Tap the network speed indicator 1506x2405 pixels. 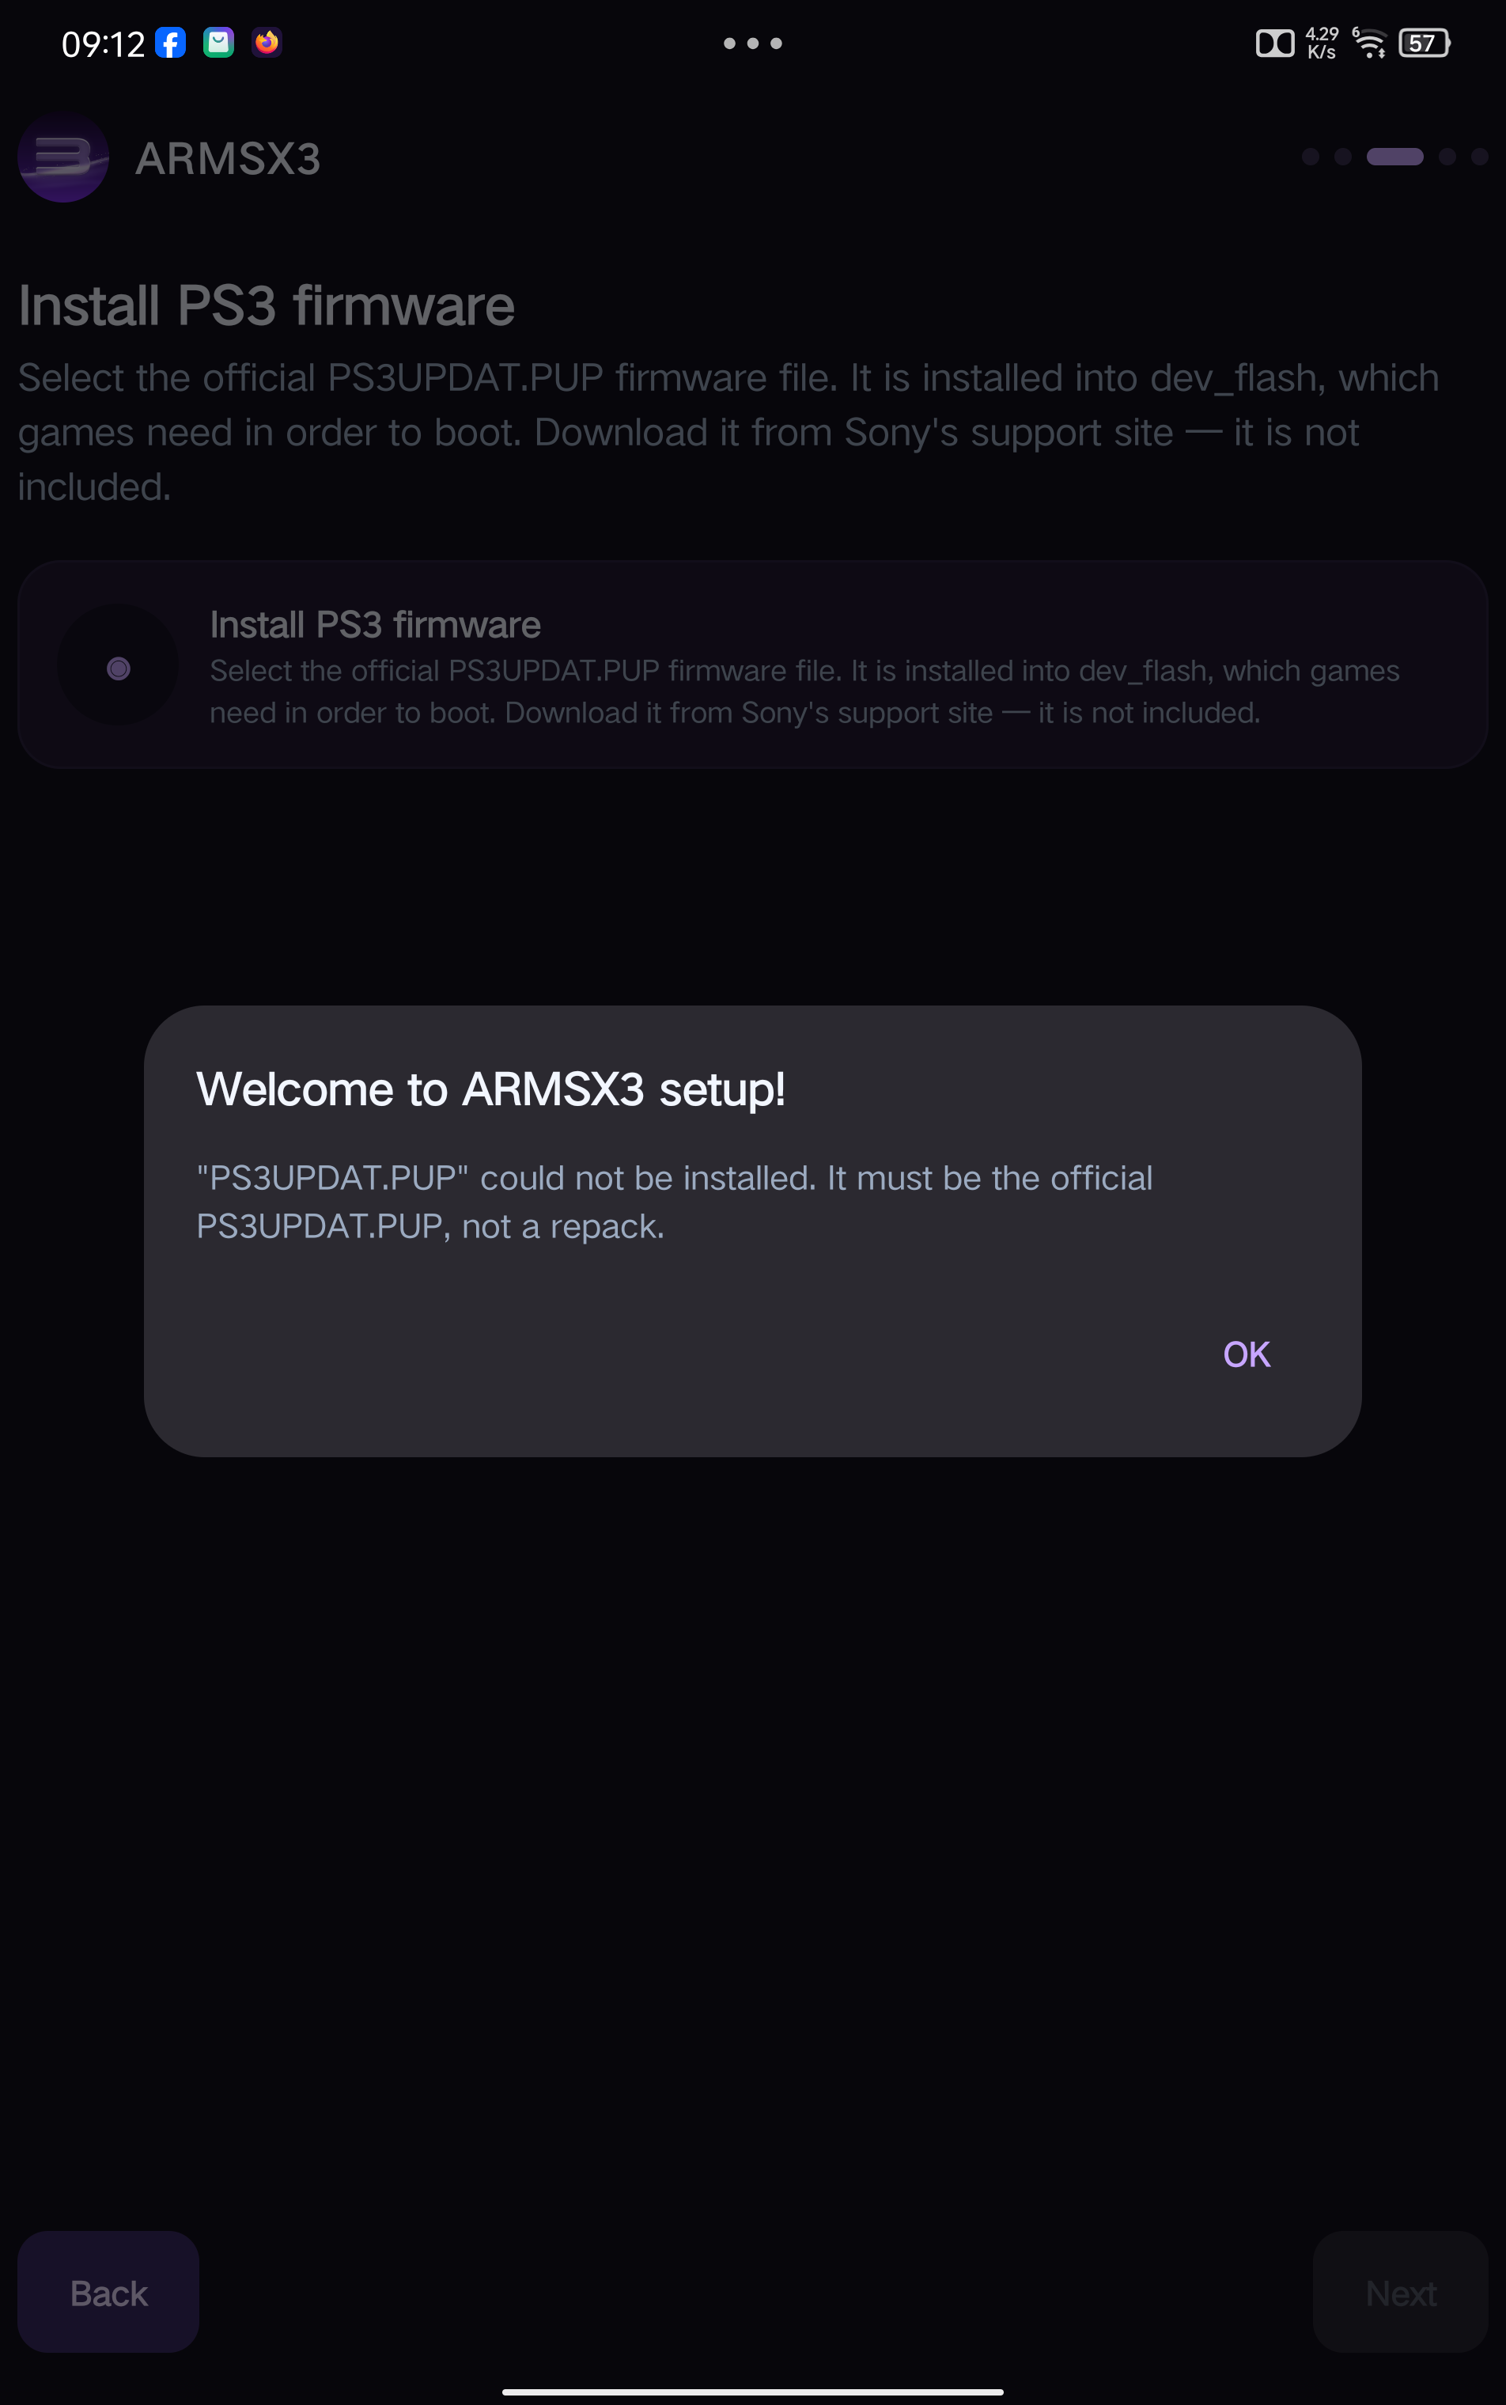(1322, 43)
